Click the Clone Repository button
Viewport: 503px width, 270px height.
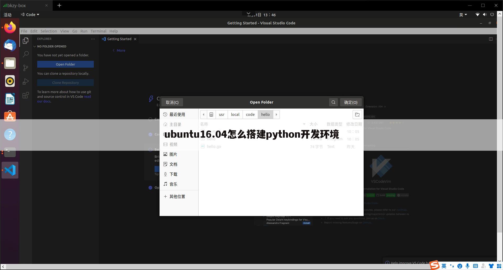coord(65,83)
